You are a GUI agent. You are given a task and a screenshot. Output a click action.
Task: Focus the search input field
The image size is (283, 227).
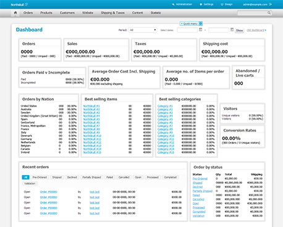(x=255, y=13)
